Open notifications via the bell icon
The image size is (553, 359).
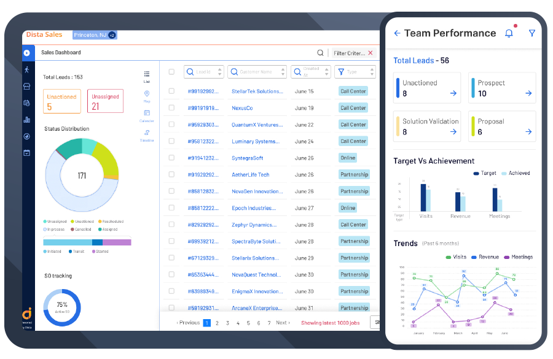[x=509, y=33]
